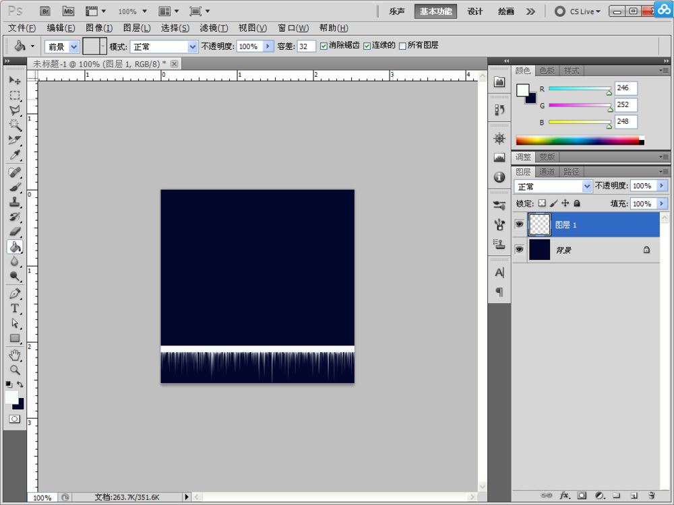Select the Move tool

pos(15,80)
